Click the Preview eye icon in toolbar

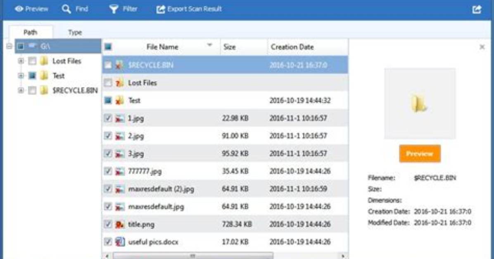click(19, 9)
